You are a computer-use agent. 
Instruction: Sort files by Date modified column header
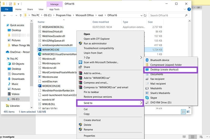(x=101, y=22)
